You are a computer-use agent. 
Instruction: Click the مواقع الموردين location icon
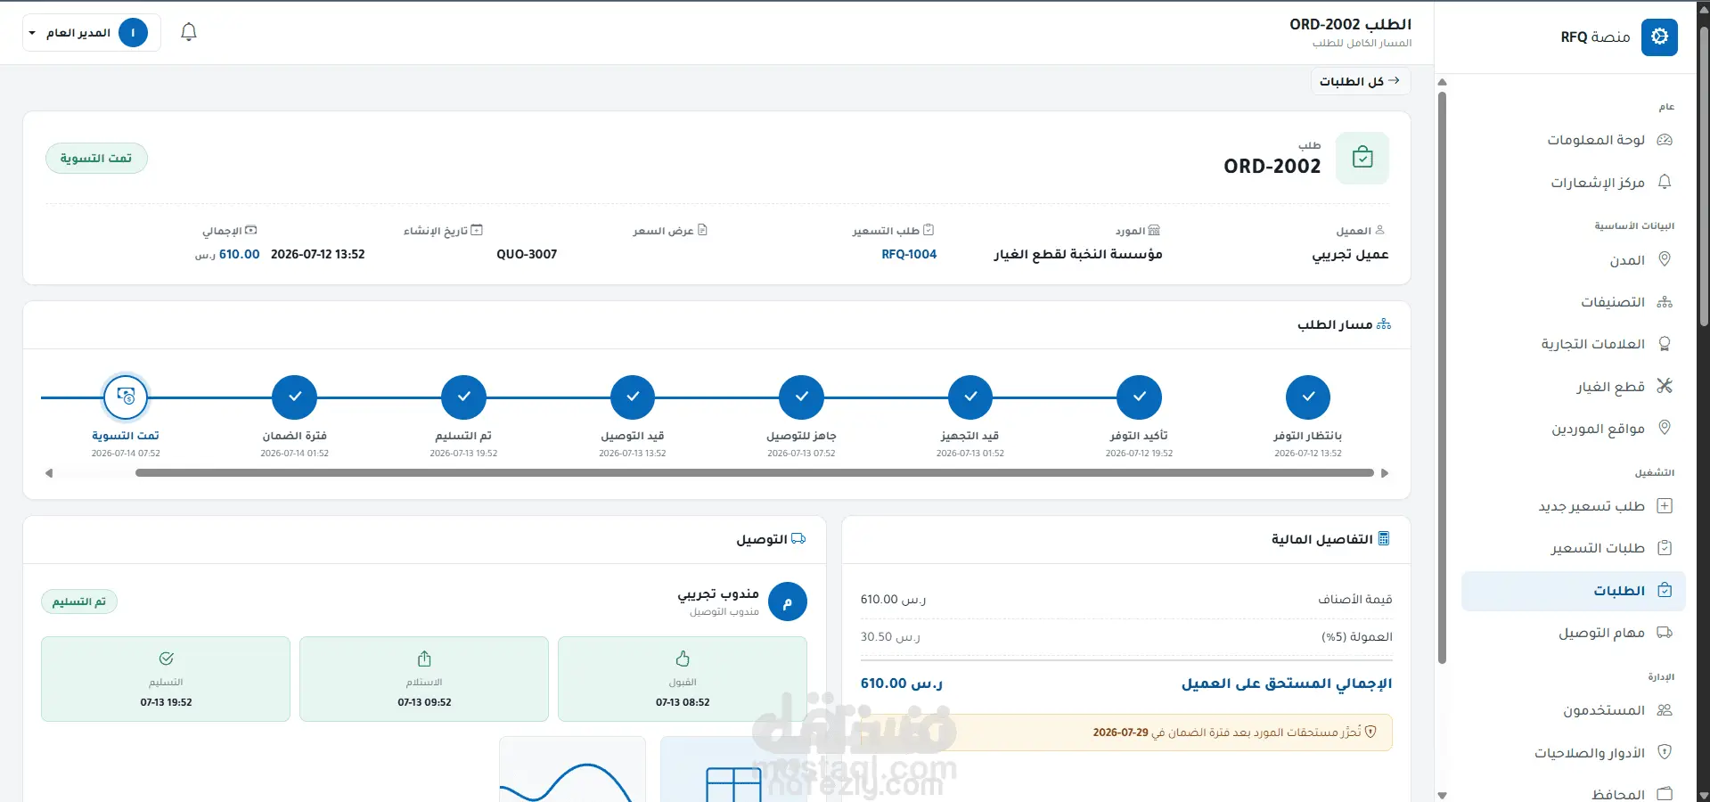(1664, 428)
